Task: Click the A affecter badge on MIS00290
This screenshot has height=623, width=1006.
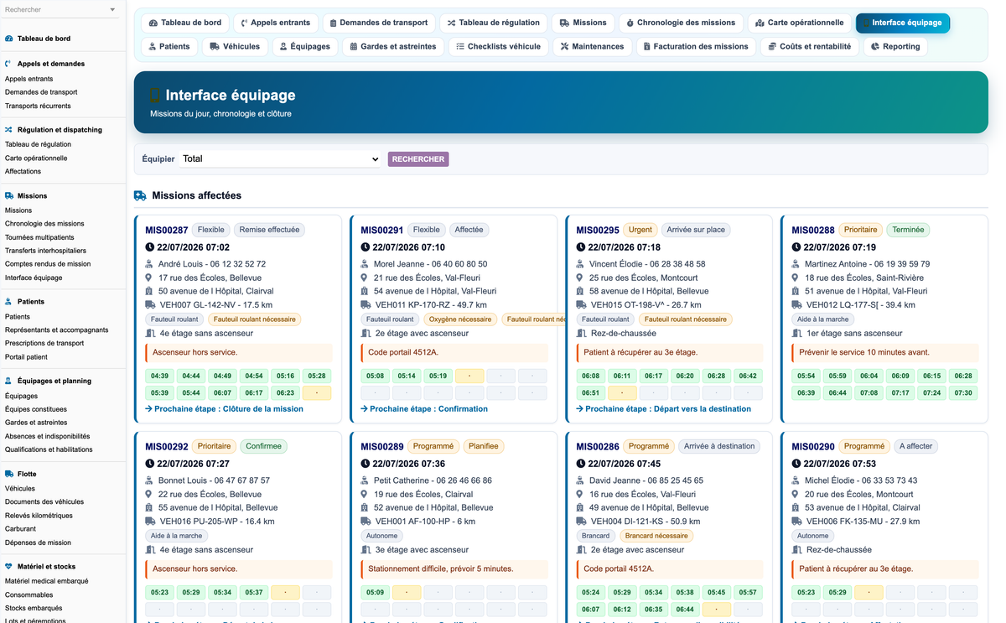Action: 916,446
